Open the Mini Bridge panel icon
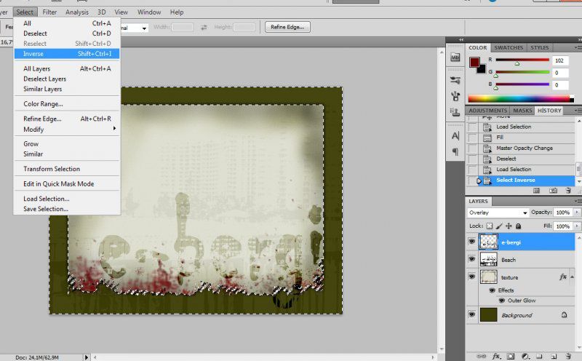Image resolution: width=582 pixels, height=361 pixels. pos(455,57)
